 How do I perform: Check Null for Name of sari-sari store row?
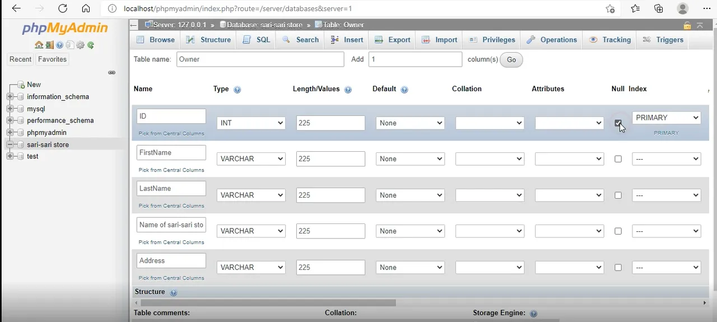(618, 231)
